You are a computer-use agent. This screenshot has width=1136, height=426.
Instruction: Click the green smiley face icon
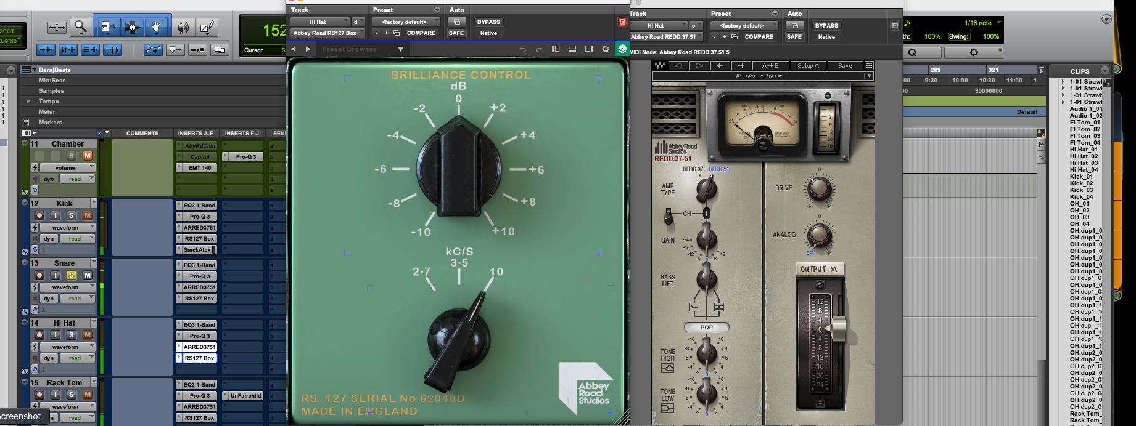coord(622,49)
